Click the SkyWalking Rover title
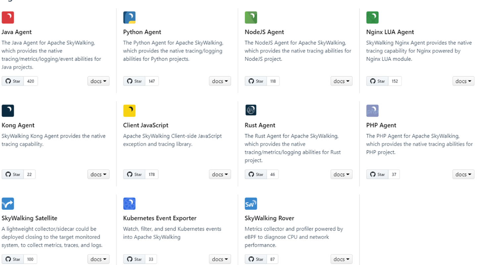Screen dimensions: 477x265 [x=269, y=218]
